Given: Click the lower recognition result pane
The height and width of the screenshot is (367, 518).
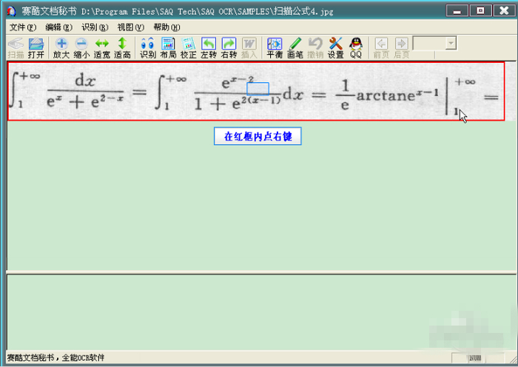Looking at the screenshot, I should 261,312.
